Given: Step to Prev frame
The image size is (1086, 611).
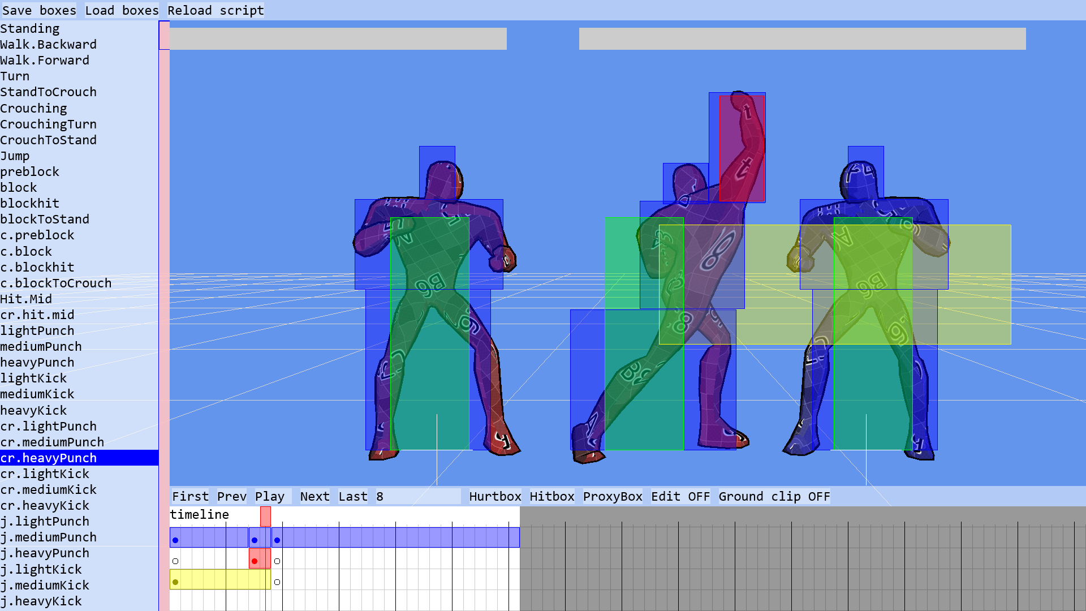Looking at the screenshot, I should click(231, 496).
